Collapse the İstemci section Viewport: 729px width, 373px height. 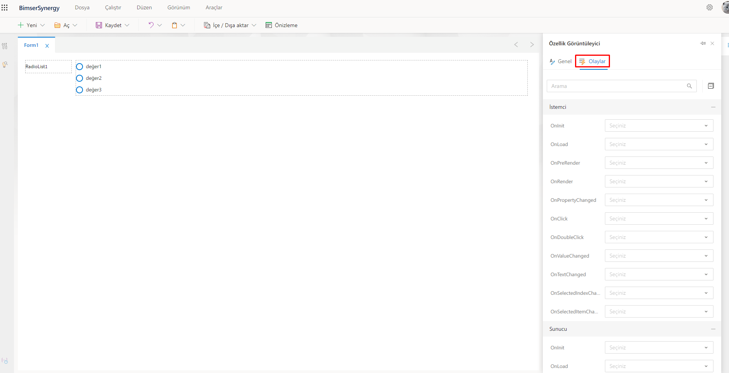coord(713,107)
